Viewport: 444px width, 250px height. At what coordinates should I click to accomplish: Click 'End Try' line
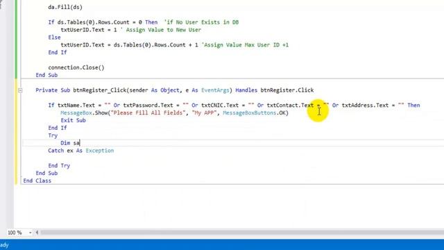pyautogui.click(x=59, y=165)
